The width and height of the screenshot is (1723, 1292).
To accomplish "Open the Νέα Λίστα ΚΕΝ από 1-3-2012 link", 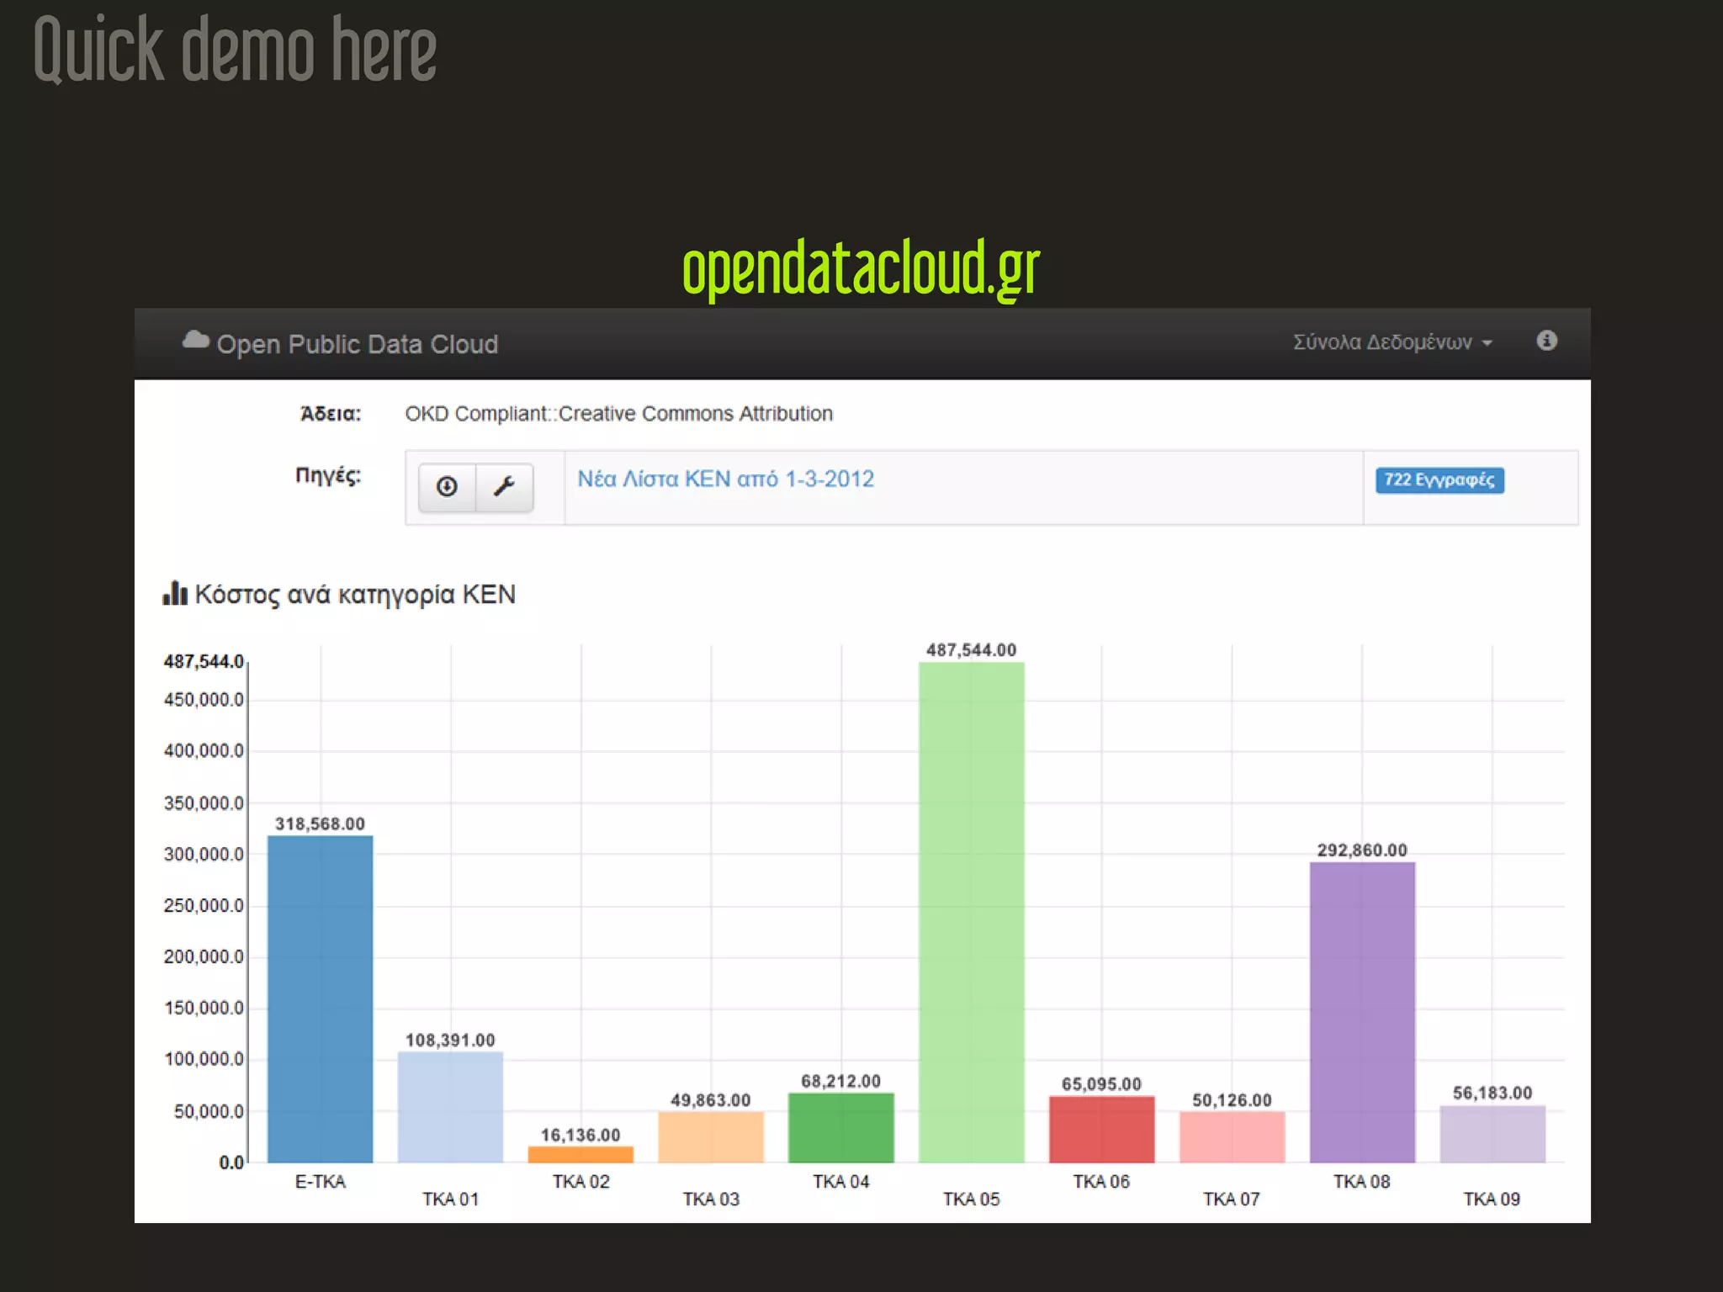I will (725, 479).
